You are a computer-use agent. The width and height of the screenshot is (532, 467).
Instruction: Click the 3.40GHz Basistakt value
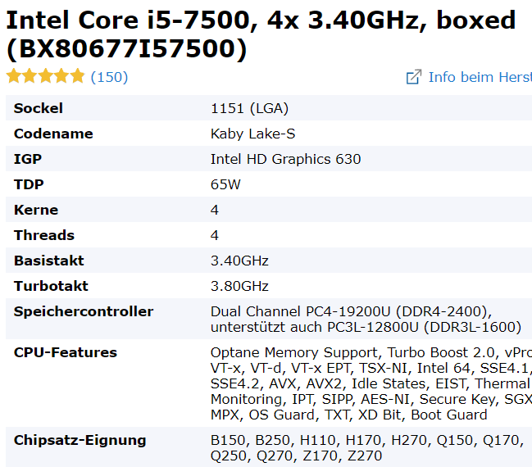click(x=239, y=261)
